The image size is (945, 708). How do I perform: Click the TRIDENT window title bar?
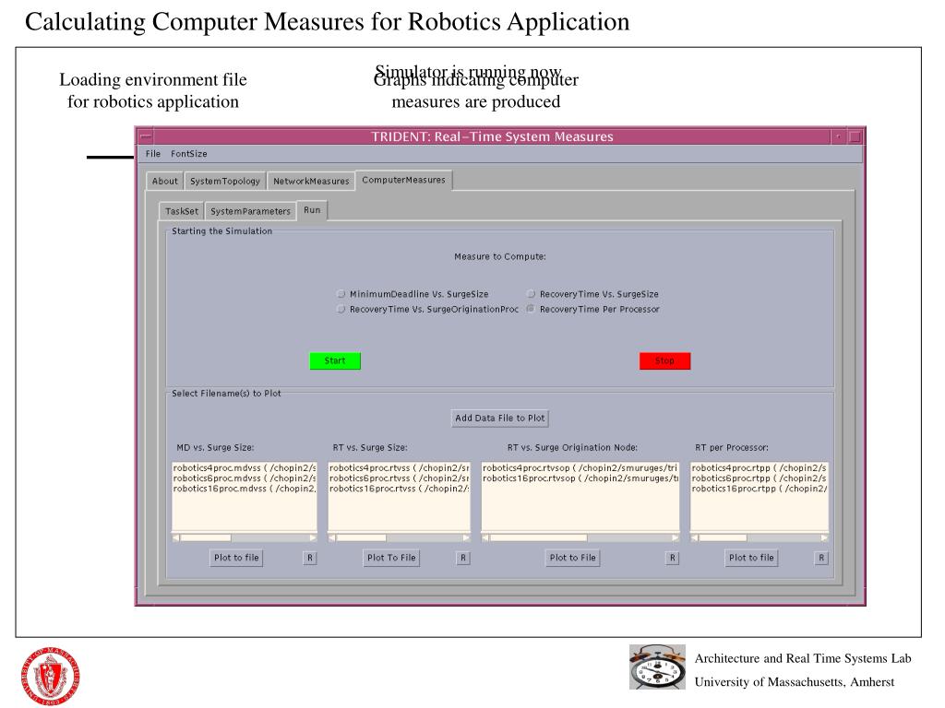(x=492, y=136)
